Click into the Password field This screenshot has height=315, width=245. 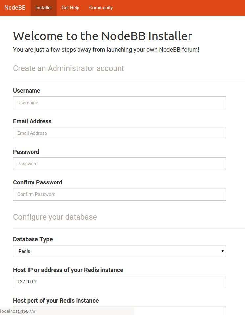point(120,164)
